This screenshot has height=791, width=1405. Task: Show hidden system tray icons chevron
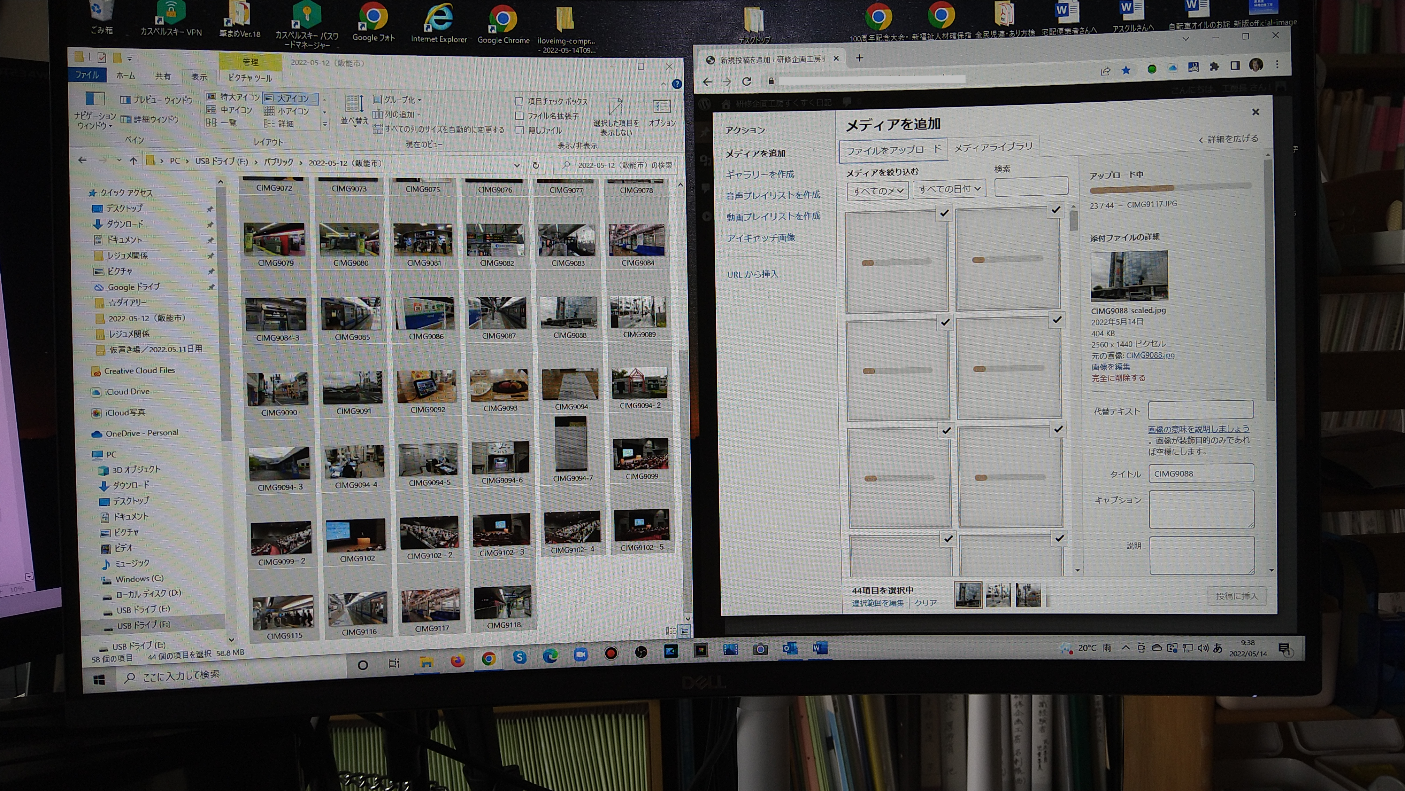pos(1125,648)
